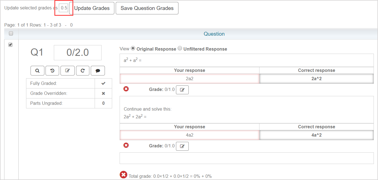Click the 0.5 grade update input field

click(x=64, y=8)
